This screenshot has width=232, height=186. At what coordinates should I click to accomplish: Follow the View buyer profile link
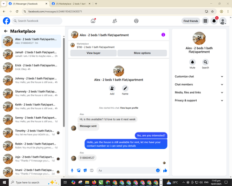tap(129, 108)
